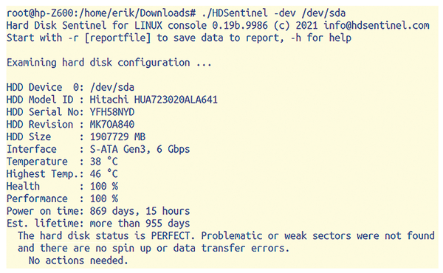
Task: Click the No actions needed line
Action: [x=78, y=260]
